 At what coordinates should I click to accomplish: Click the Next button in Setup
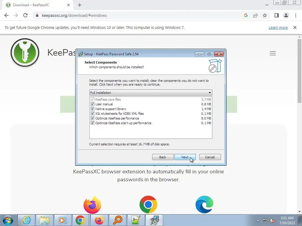pos(185,157)
